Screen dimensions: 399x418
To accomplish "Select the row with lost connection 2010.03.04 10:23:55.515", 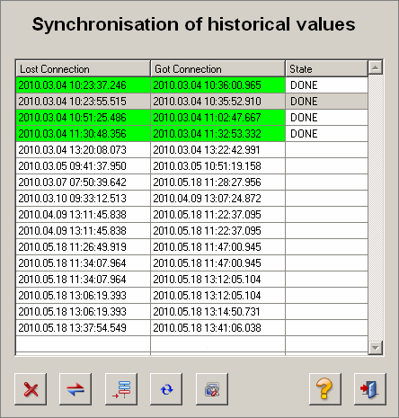I will click(191, 102).
